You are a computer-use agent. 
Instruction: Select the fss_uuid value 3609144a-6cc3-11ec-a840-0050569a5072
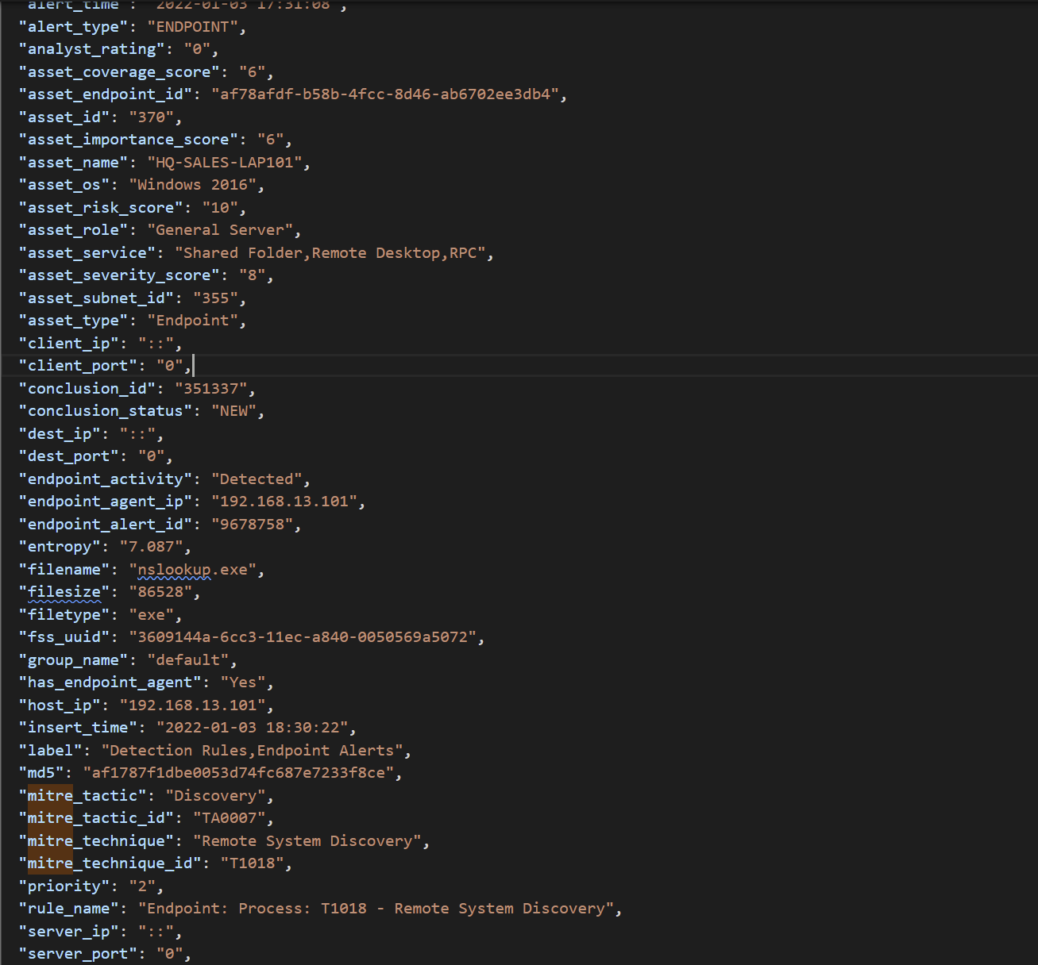point(303,637)
